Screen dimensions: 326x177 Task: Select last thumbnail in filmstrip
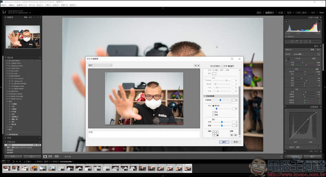(x=187, y=168)
